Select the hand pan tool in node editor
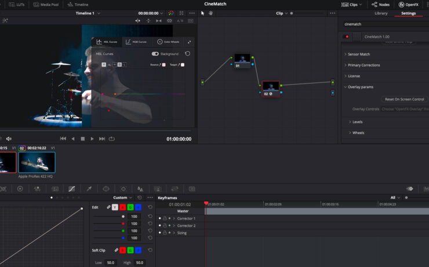 point(210,13)
